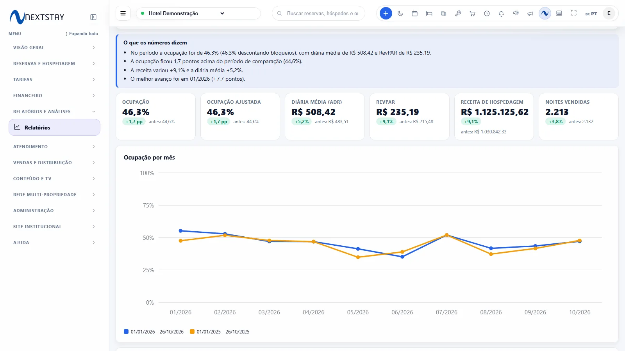Screen dimensions: 625x351
Task: Open the Administração menu
Action: coord(54,211)
